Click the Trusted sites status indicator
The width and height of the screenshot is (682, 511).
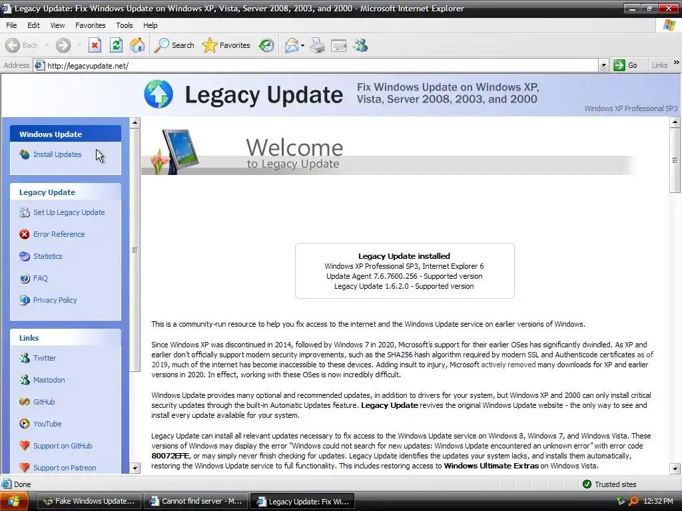coord(609,484)
